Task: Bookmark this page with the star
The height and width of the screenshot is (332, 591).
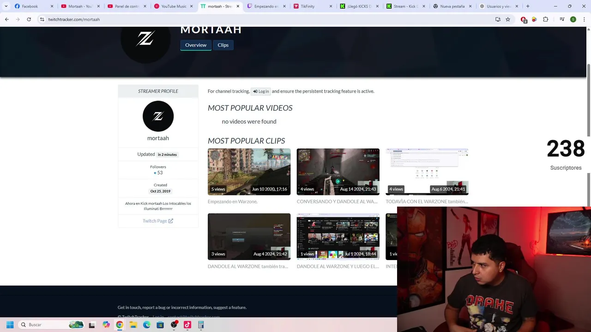Action: (508, 19)
